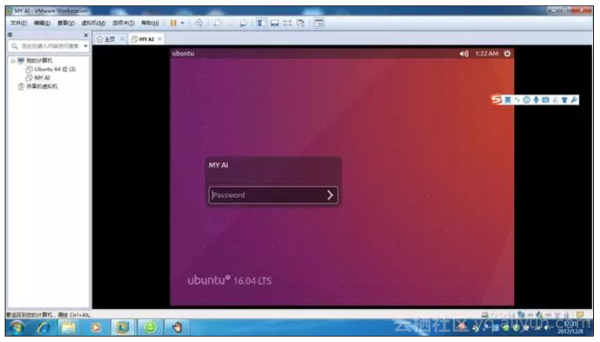This screenshot has width=600, height=342.
Task: Select MY AI in library tree
Action: (42, 78)
